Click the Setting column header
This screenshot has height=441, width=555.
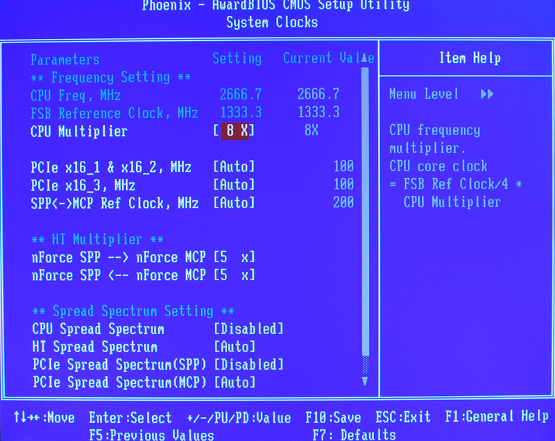237,58
